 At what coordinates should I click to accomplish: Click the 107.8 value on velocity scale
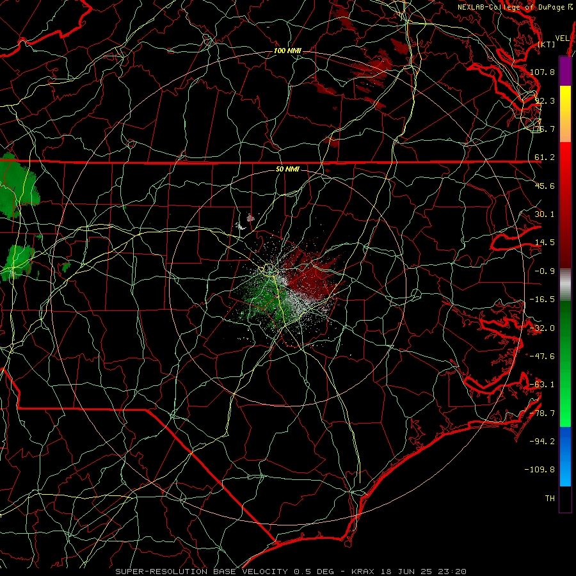point(542,72)
